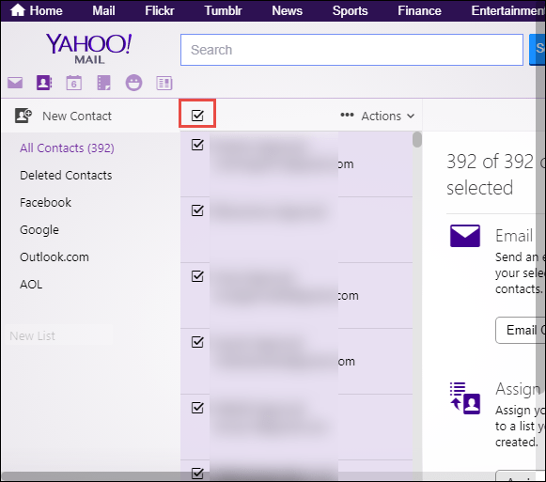This screenshot has height=482, width=546.
Task: Click the Email Contacts button
Action: click(521, 330)
